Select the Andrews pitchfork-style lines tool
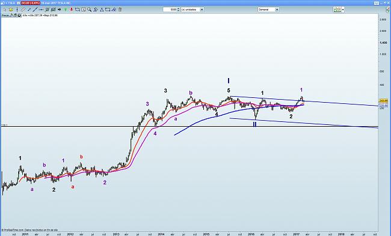Image resolution: width=391 pixels, height=236 pixels. click(x=96, y=10)
